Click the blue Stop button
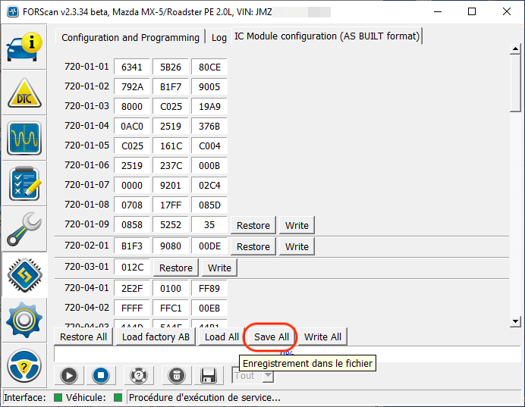525x407 pixels. tap(101, 375)
